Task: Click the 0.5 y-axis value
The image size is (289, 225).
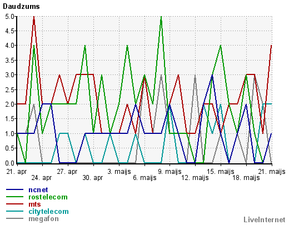Action: point(9,148)
